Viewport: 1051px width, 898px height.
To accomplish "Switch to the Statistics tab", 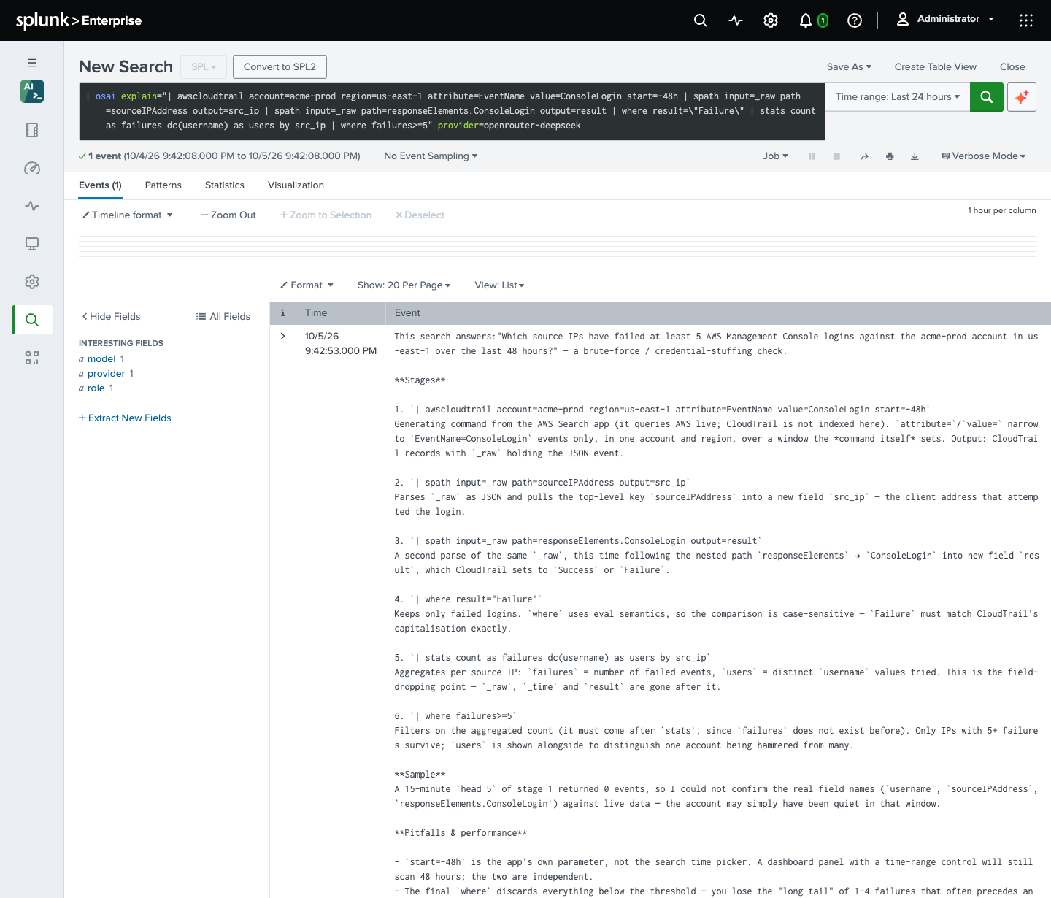I will [225, 185].
